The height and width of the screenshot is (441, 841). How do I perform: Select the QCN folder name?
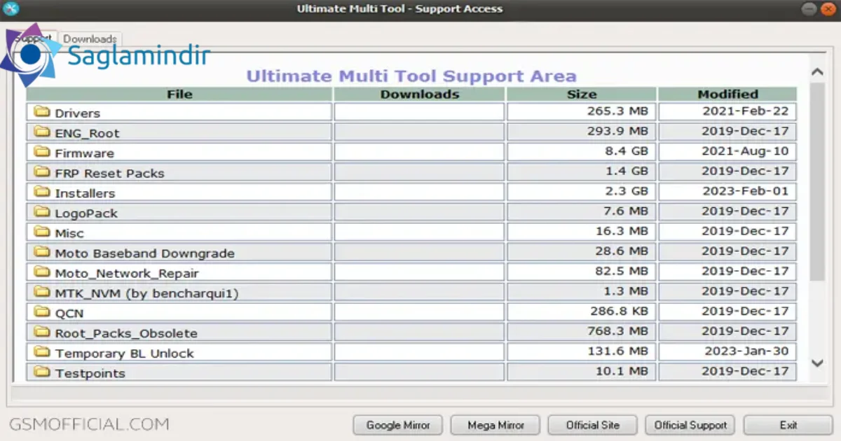[x=69, y=313]
